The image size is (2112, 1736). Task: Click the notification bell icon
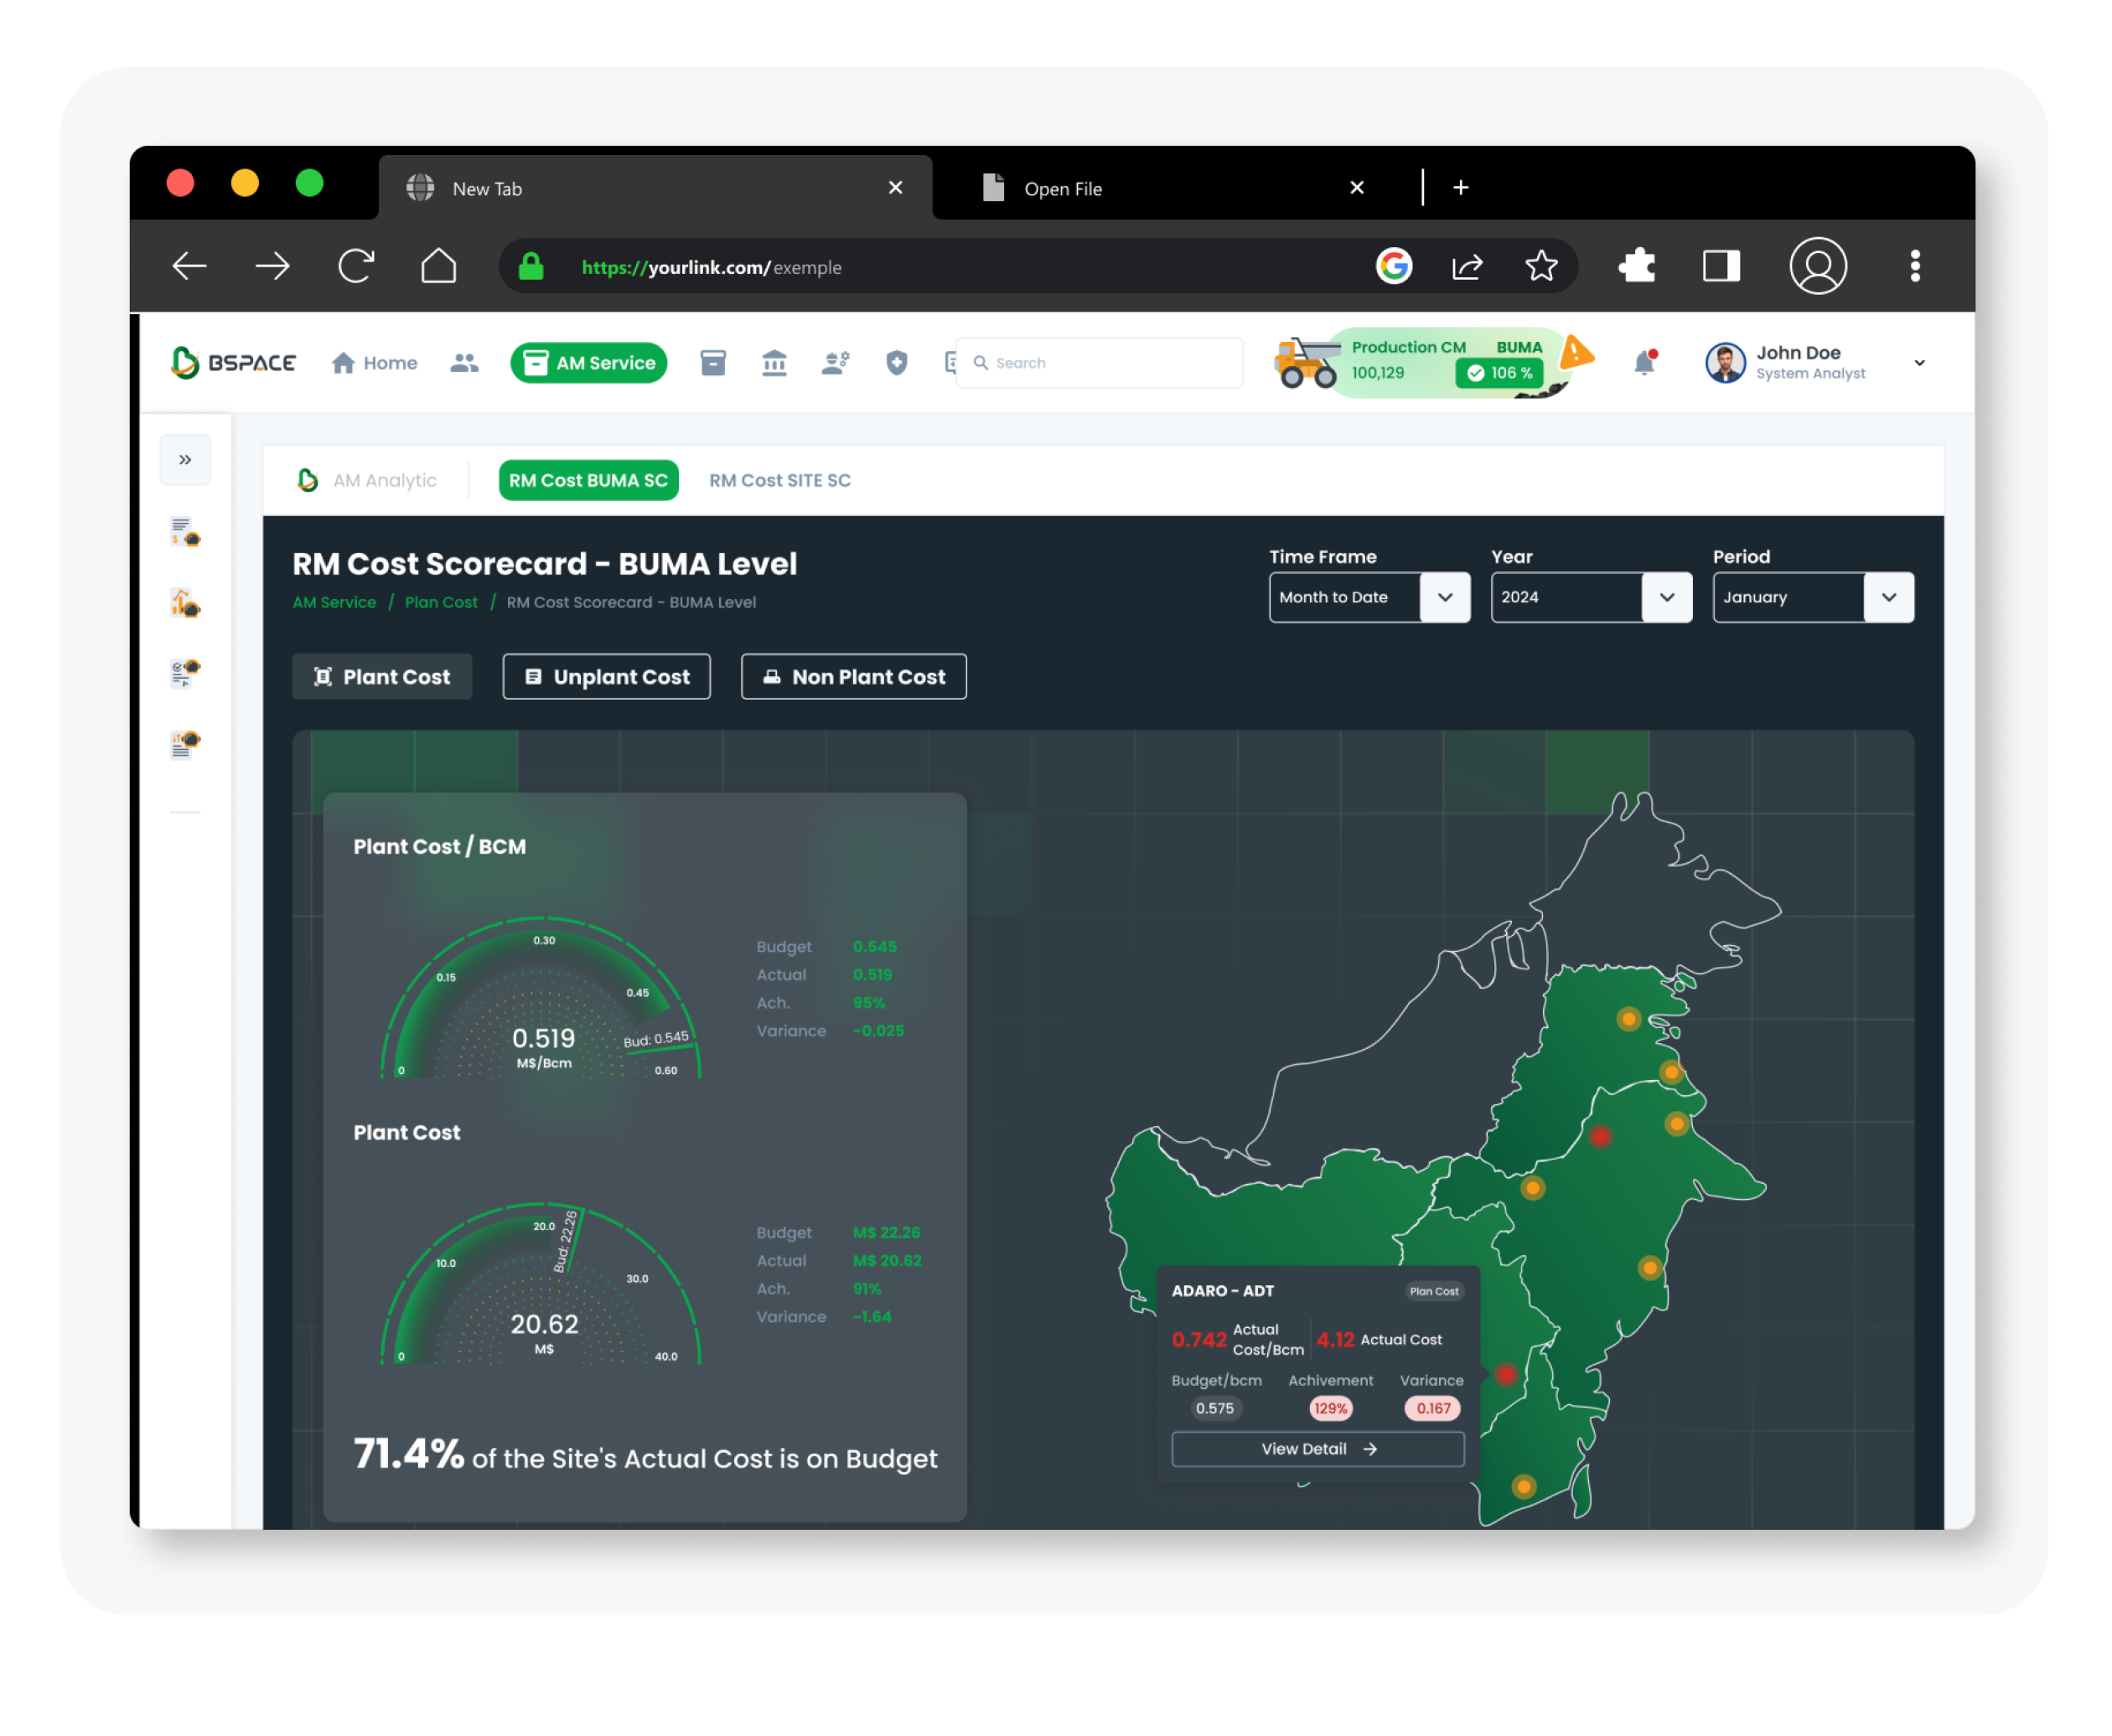click(x=1644, y=363)
